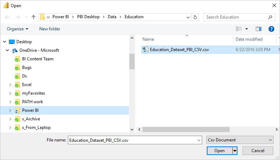Expand the myFavorites folder
Image resolution: width=280 pixels, height=160 pixels.
coord(10,93)
